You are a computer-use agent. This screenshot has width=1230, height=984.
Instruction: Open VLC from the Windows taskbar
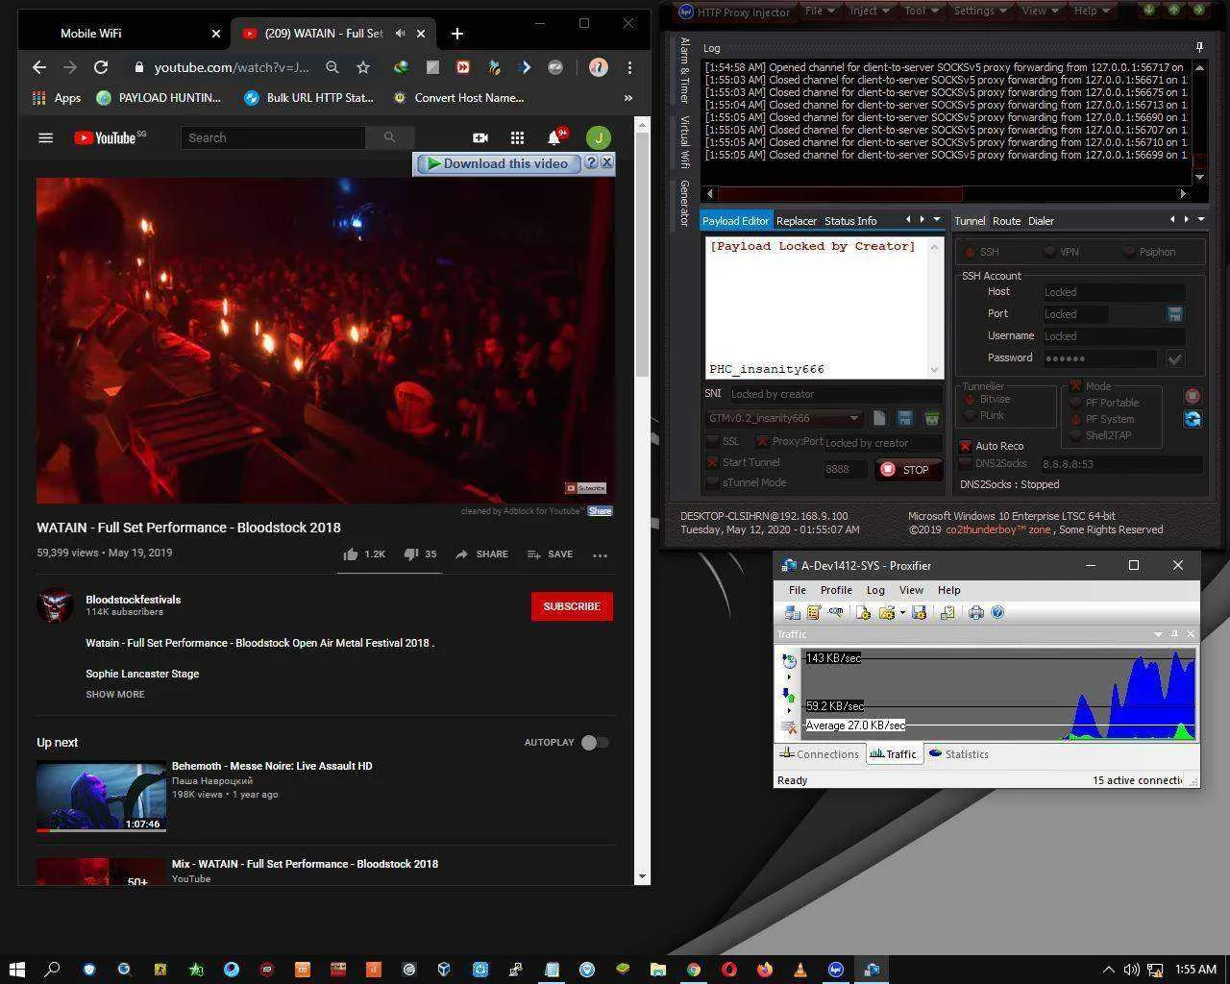click(800, 970)
